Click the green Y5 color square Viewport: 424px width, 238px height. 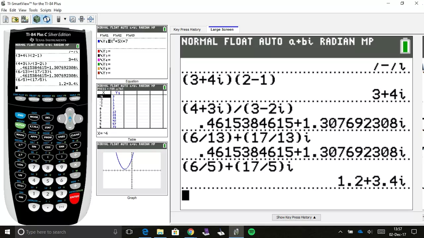click(x=99, y=64)
